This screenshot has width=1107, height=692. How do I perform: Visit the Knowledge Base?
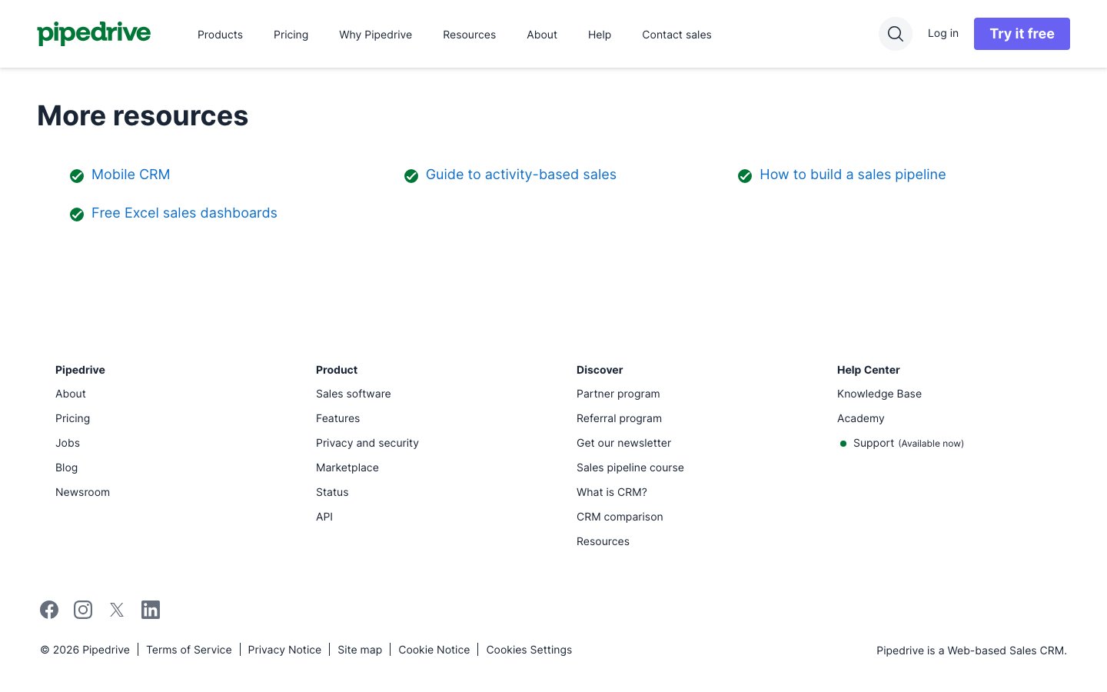(879, 394)
